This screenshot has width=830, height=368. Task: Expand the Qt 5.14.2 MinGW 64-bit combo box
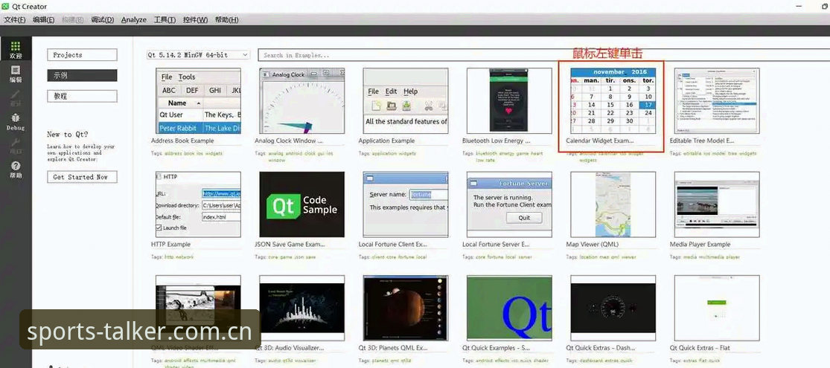click(x=198, y=55)
